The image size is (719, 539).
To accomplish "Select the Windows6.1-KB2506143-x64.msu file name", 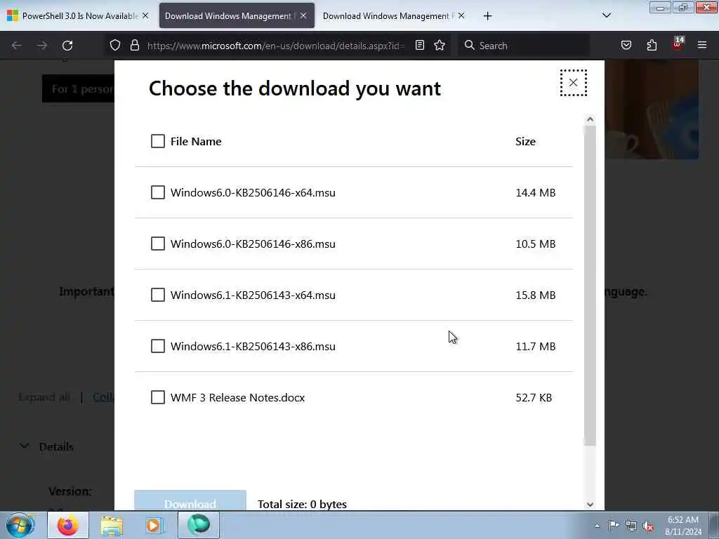I will click(253, 295).
